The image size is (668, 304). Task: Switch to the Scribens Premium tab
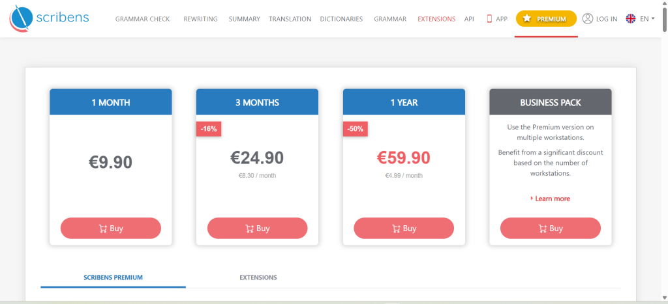point(113,278)
